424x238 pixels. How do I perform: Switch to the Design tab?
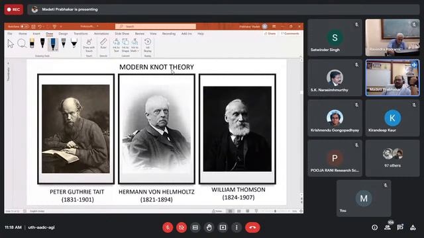click(63, 34)
